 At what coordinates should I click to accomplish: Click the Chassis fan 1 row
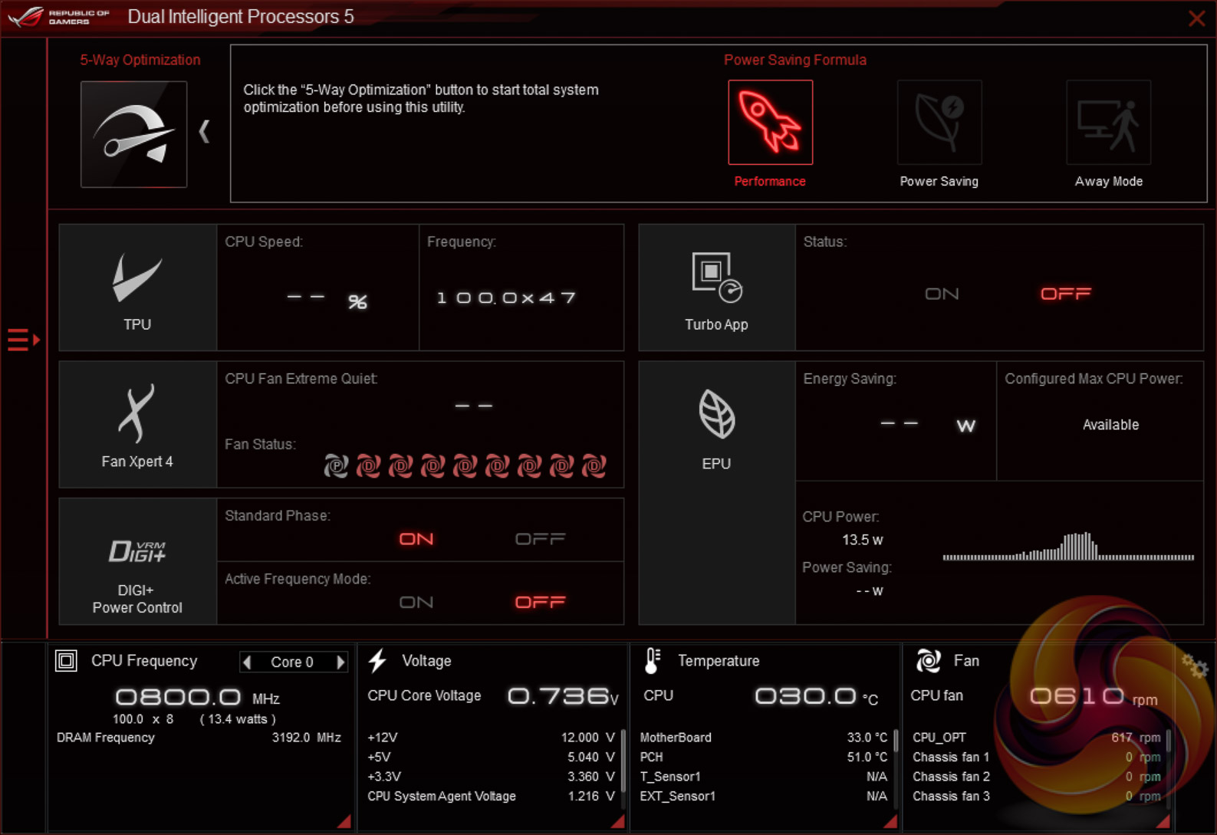click(1037, 757)
